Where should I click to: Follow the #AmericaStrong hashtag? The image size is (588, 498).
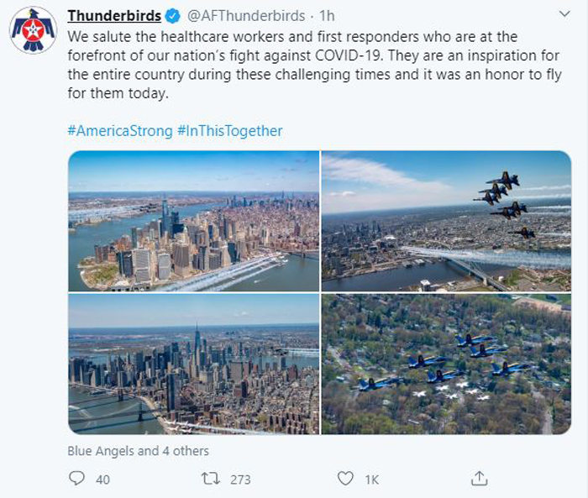[120, 131]
